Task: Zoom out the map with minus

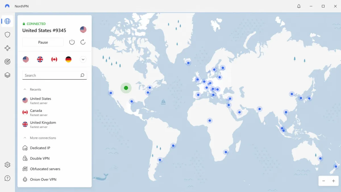Action: pos(323,181)
